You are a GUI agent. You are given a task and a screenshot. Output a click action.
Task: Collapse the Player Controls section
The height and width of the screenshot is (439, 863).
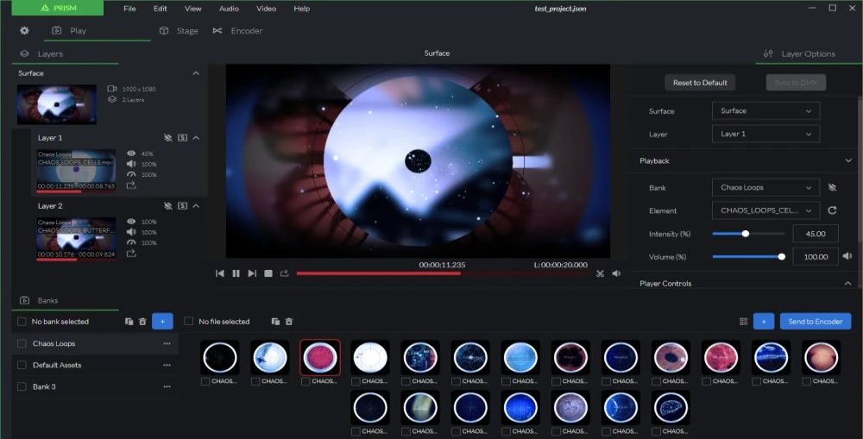(848, 283)
